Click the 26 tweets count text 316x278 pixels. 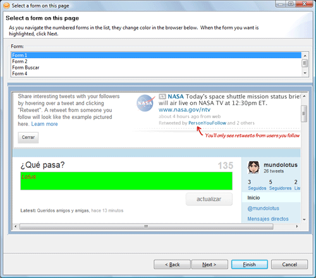click(274, 171)
